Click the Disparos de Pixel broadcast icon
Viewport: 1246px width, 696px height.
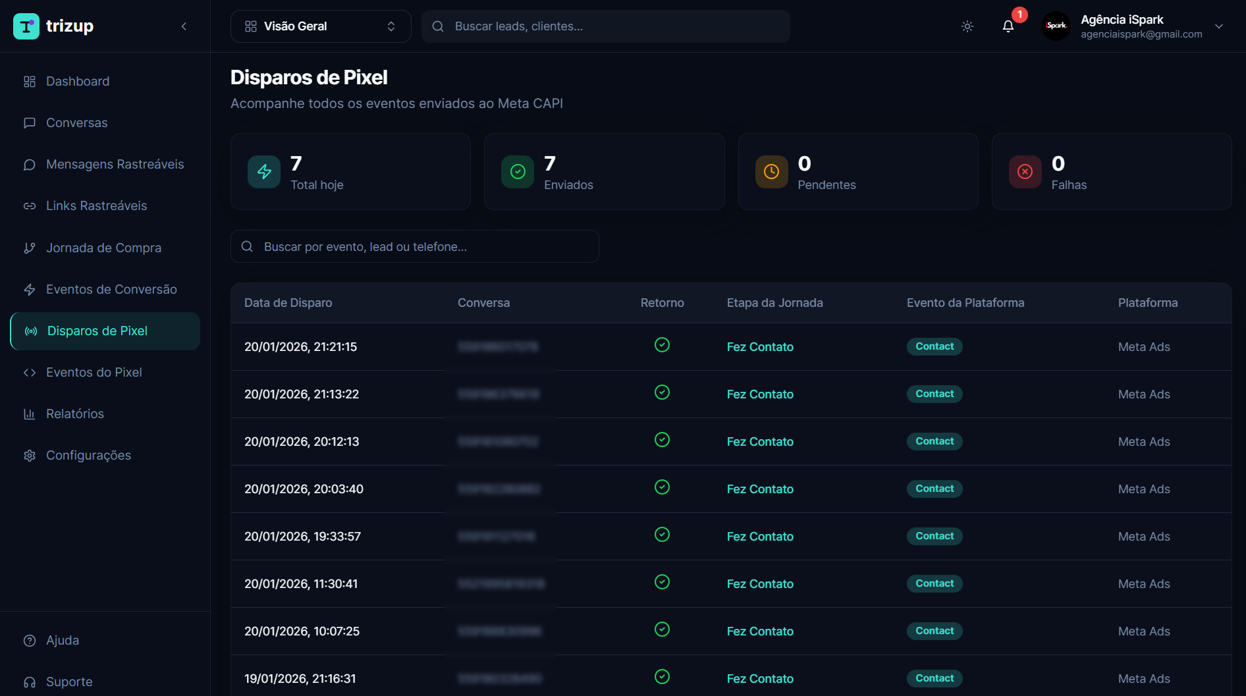click(x=31, y=331)
